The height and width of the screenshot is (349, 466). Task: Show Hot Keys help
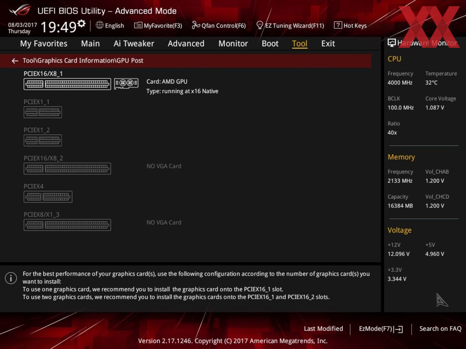click(x=350, y=25)
